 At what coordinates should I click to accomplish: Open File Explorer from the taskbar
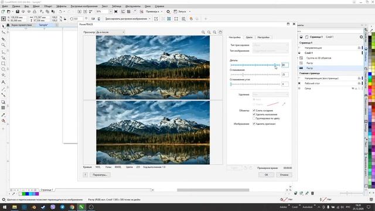click(x=15, y=207)
